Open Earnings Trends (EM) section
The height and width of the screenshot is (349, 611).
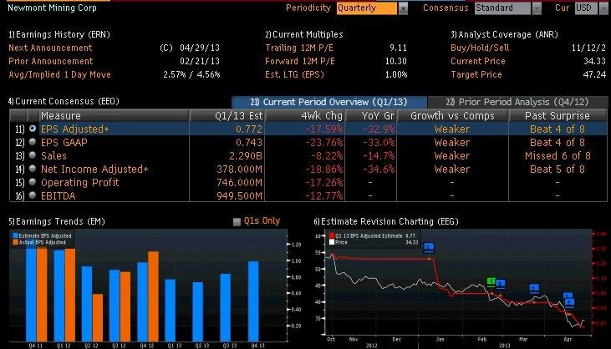(57, 221)
